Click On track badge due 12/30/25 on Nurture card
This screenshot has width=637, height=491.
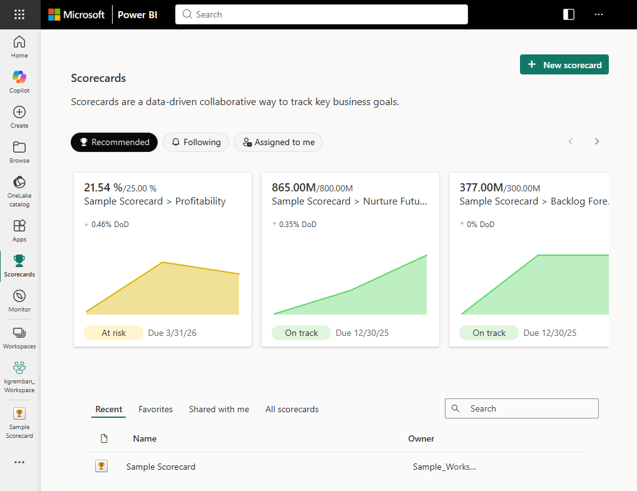(x=301, y=333)
